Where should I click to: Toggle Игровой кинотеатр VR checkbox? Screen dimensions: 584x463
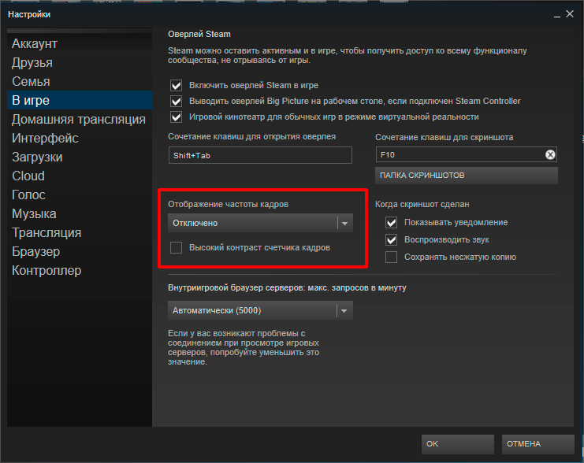177,117
